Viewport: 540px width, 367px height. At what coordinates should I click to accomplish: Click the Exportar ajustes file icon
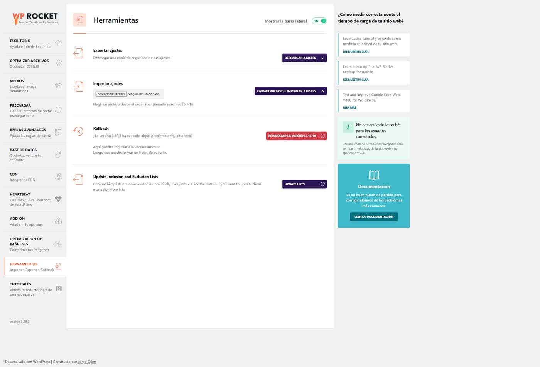pyautogui.click(x=78, y=53)
